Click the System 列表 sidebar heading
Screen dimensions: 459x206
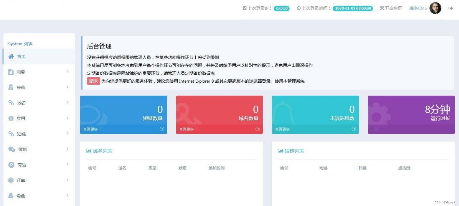20,44
